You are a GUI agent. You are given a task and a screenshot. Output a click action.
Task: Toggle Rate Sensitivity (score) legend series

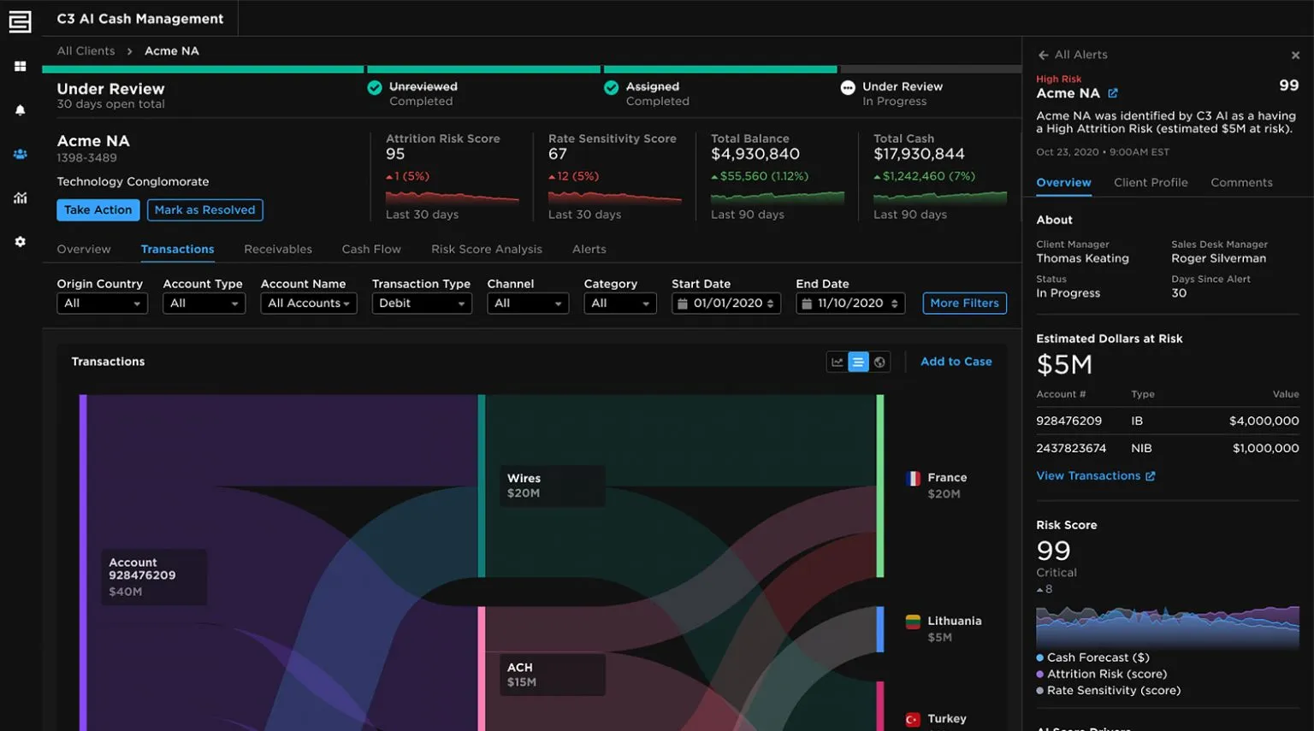1108,690
